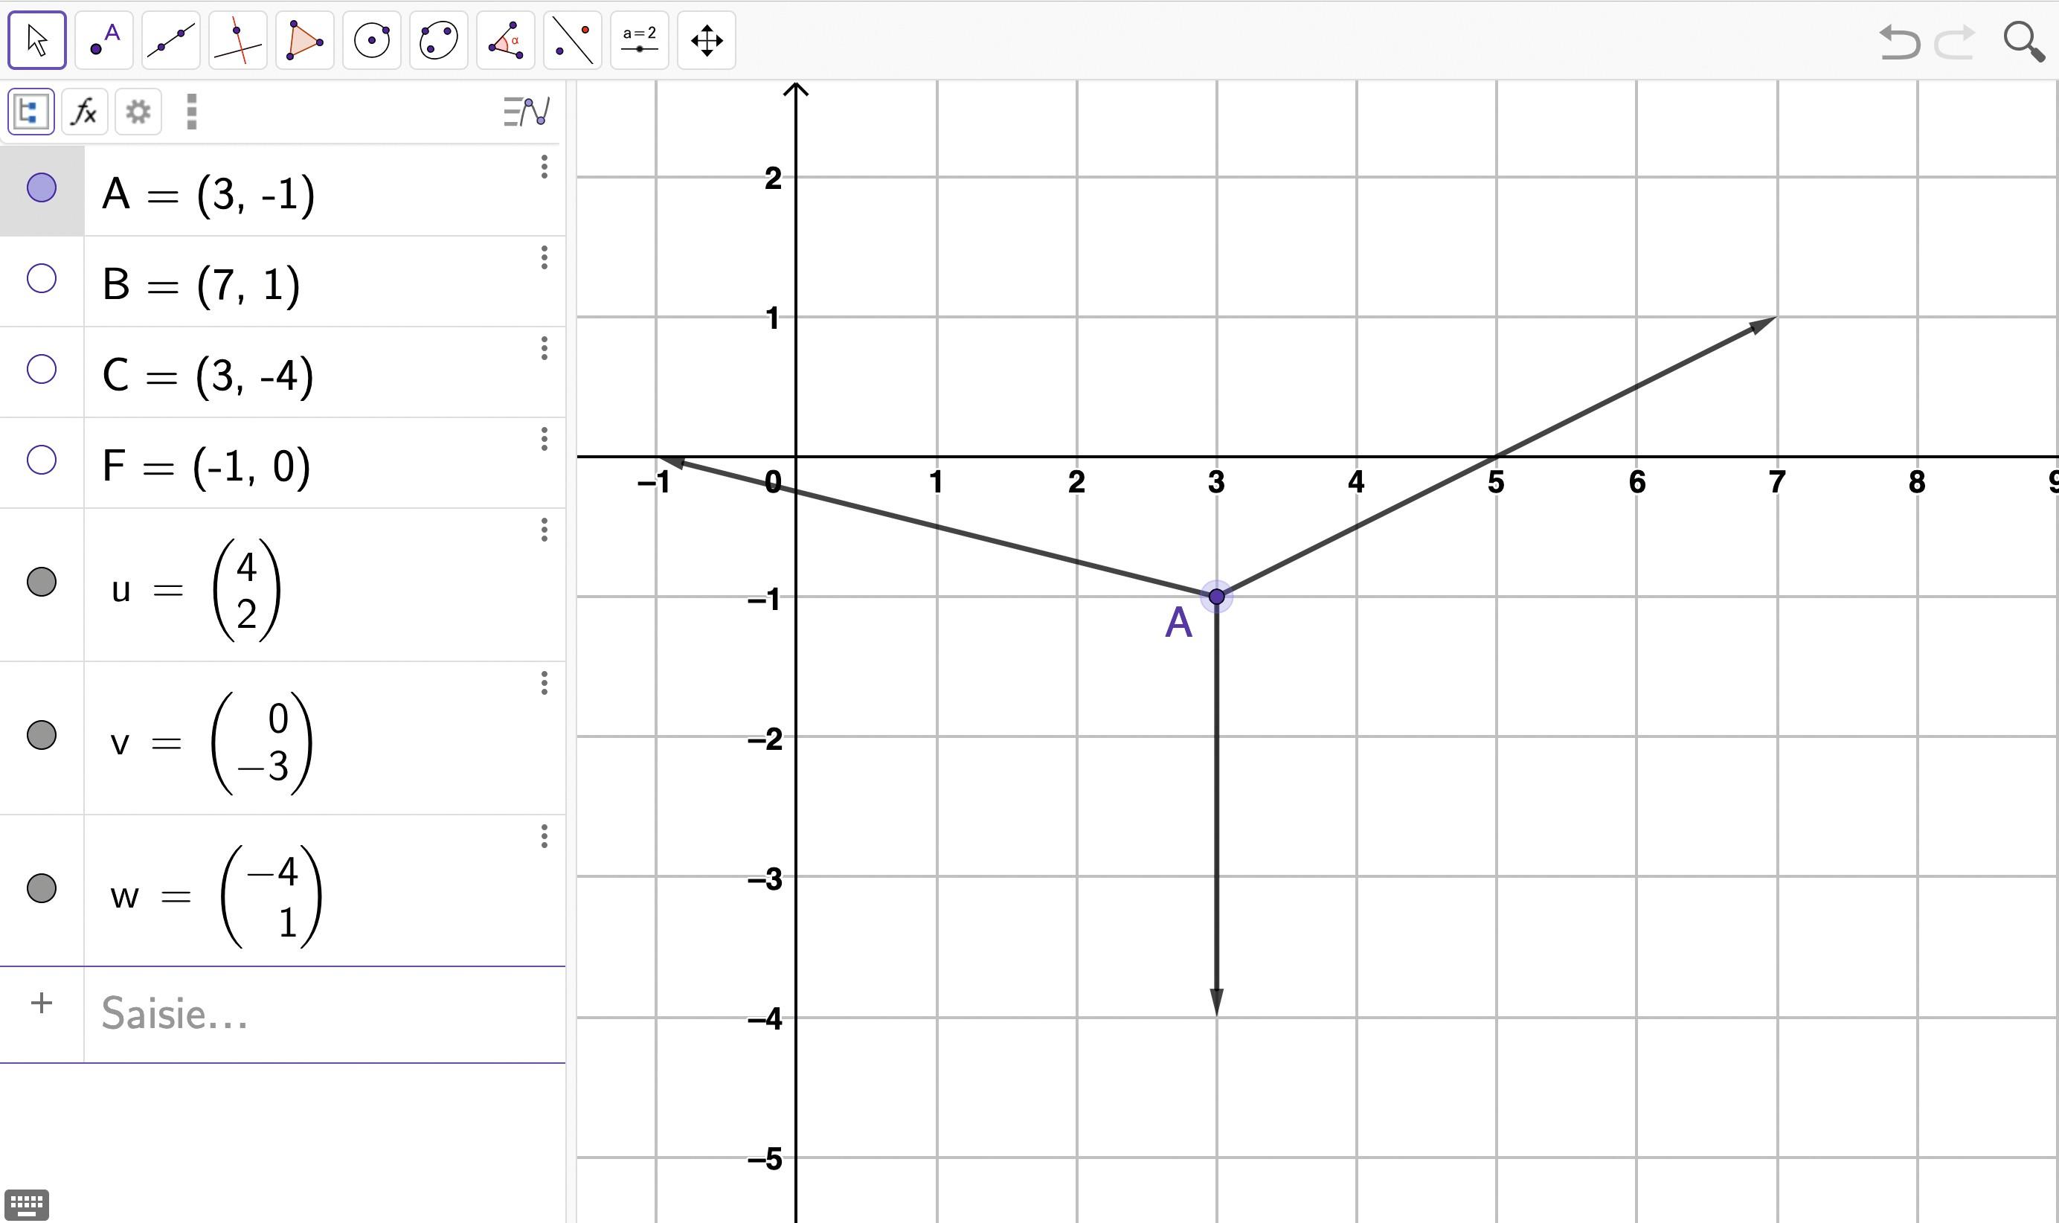Viewport: 2059px width, 1223px height.
Task: Toggle visibility of point F
Action: 41,460
